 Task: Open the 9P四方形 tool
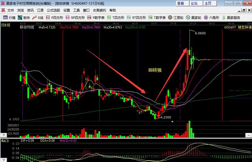[75, 18]
